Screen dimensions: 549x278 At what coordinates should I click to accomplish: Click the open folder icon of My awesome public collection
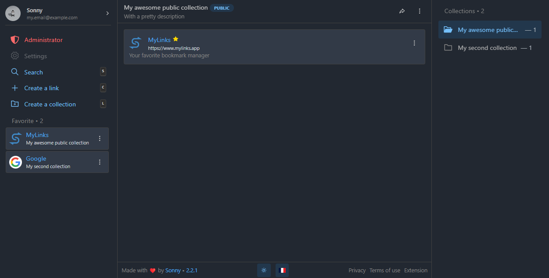coord(448,30)
